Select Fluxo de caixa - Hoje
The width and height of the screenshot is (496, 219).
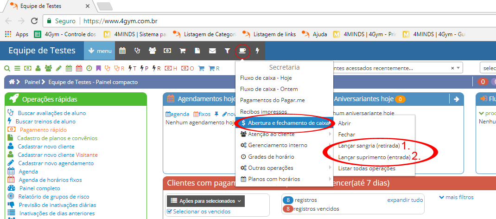(x=266, y=78)
